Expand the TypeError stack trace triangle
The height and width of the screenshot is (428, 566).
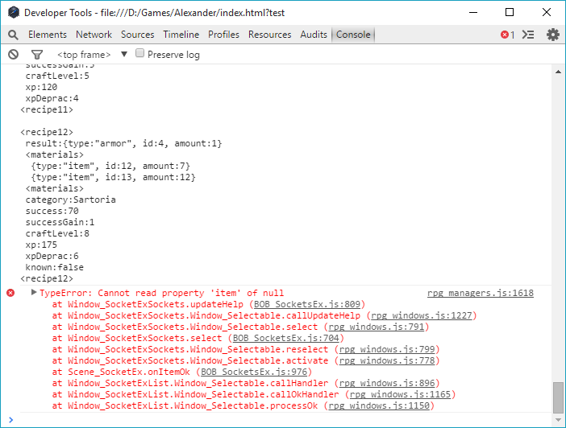tap(34, 292)
